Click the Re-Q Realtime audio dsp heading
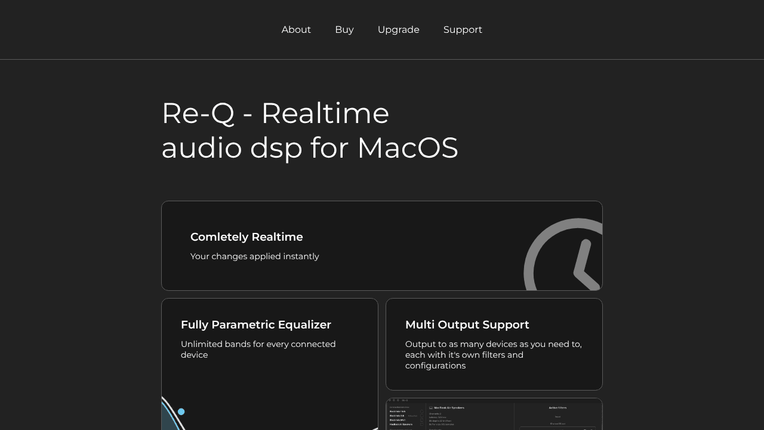This screenshot has width=764, height=430. click(x=310, y=130)
